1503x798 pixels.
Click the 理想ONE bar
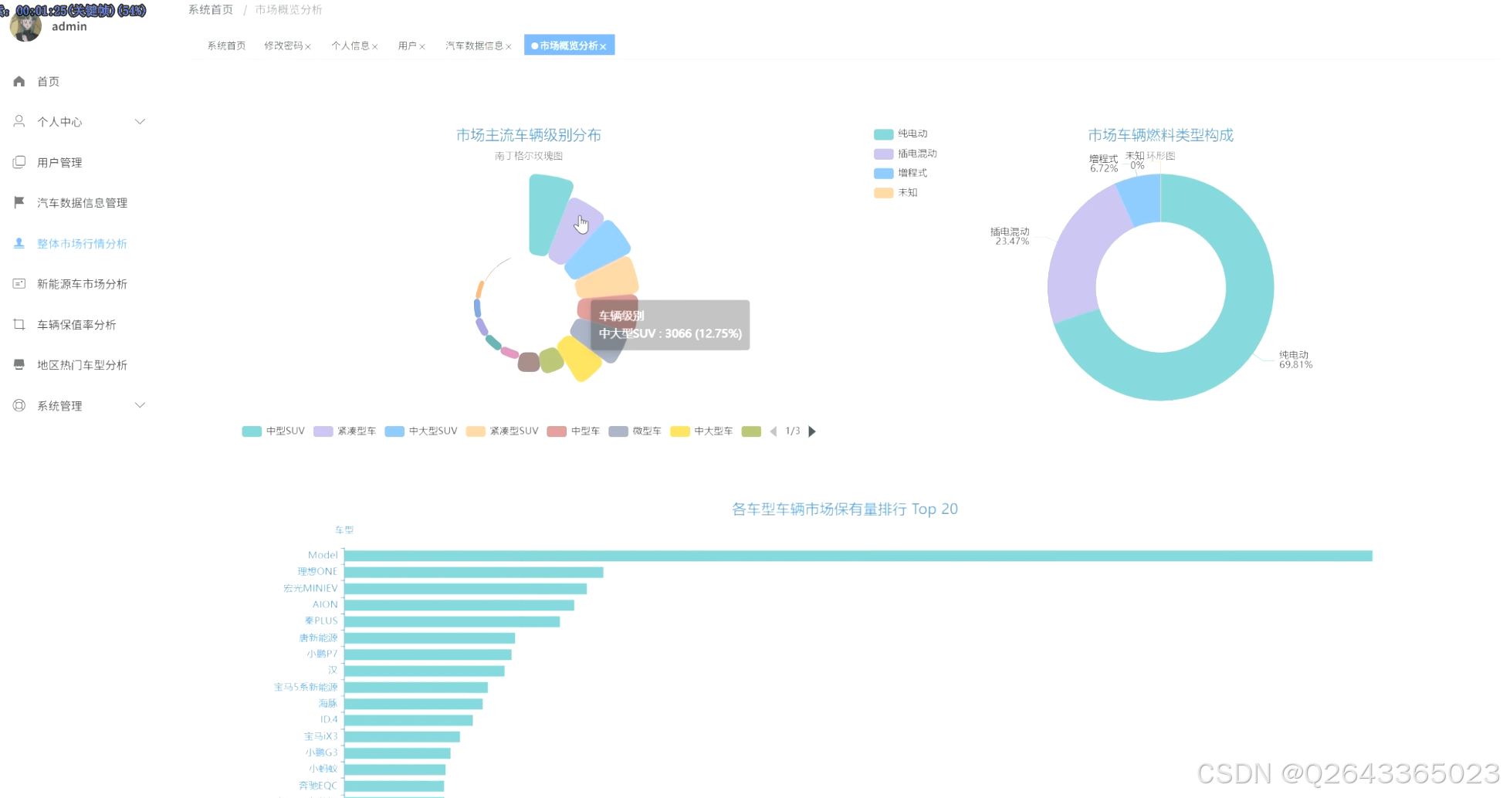coord(474,572)
